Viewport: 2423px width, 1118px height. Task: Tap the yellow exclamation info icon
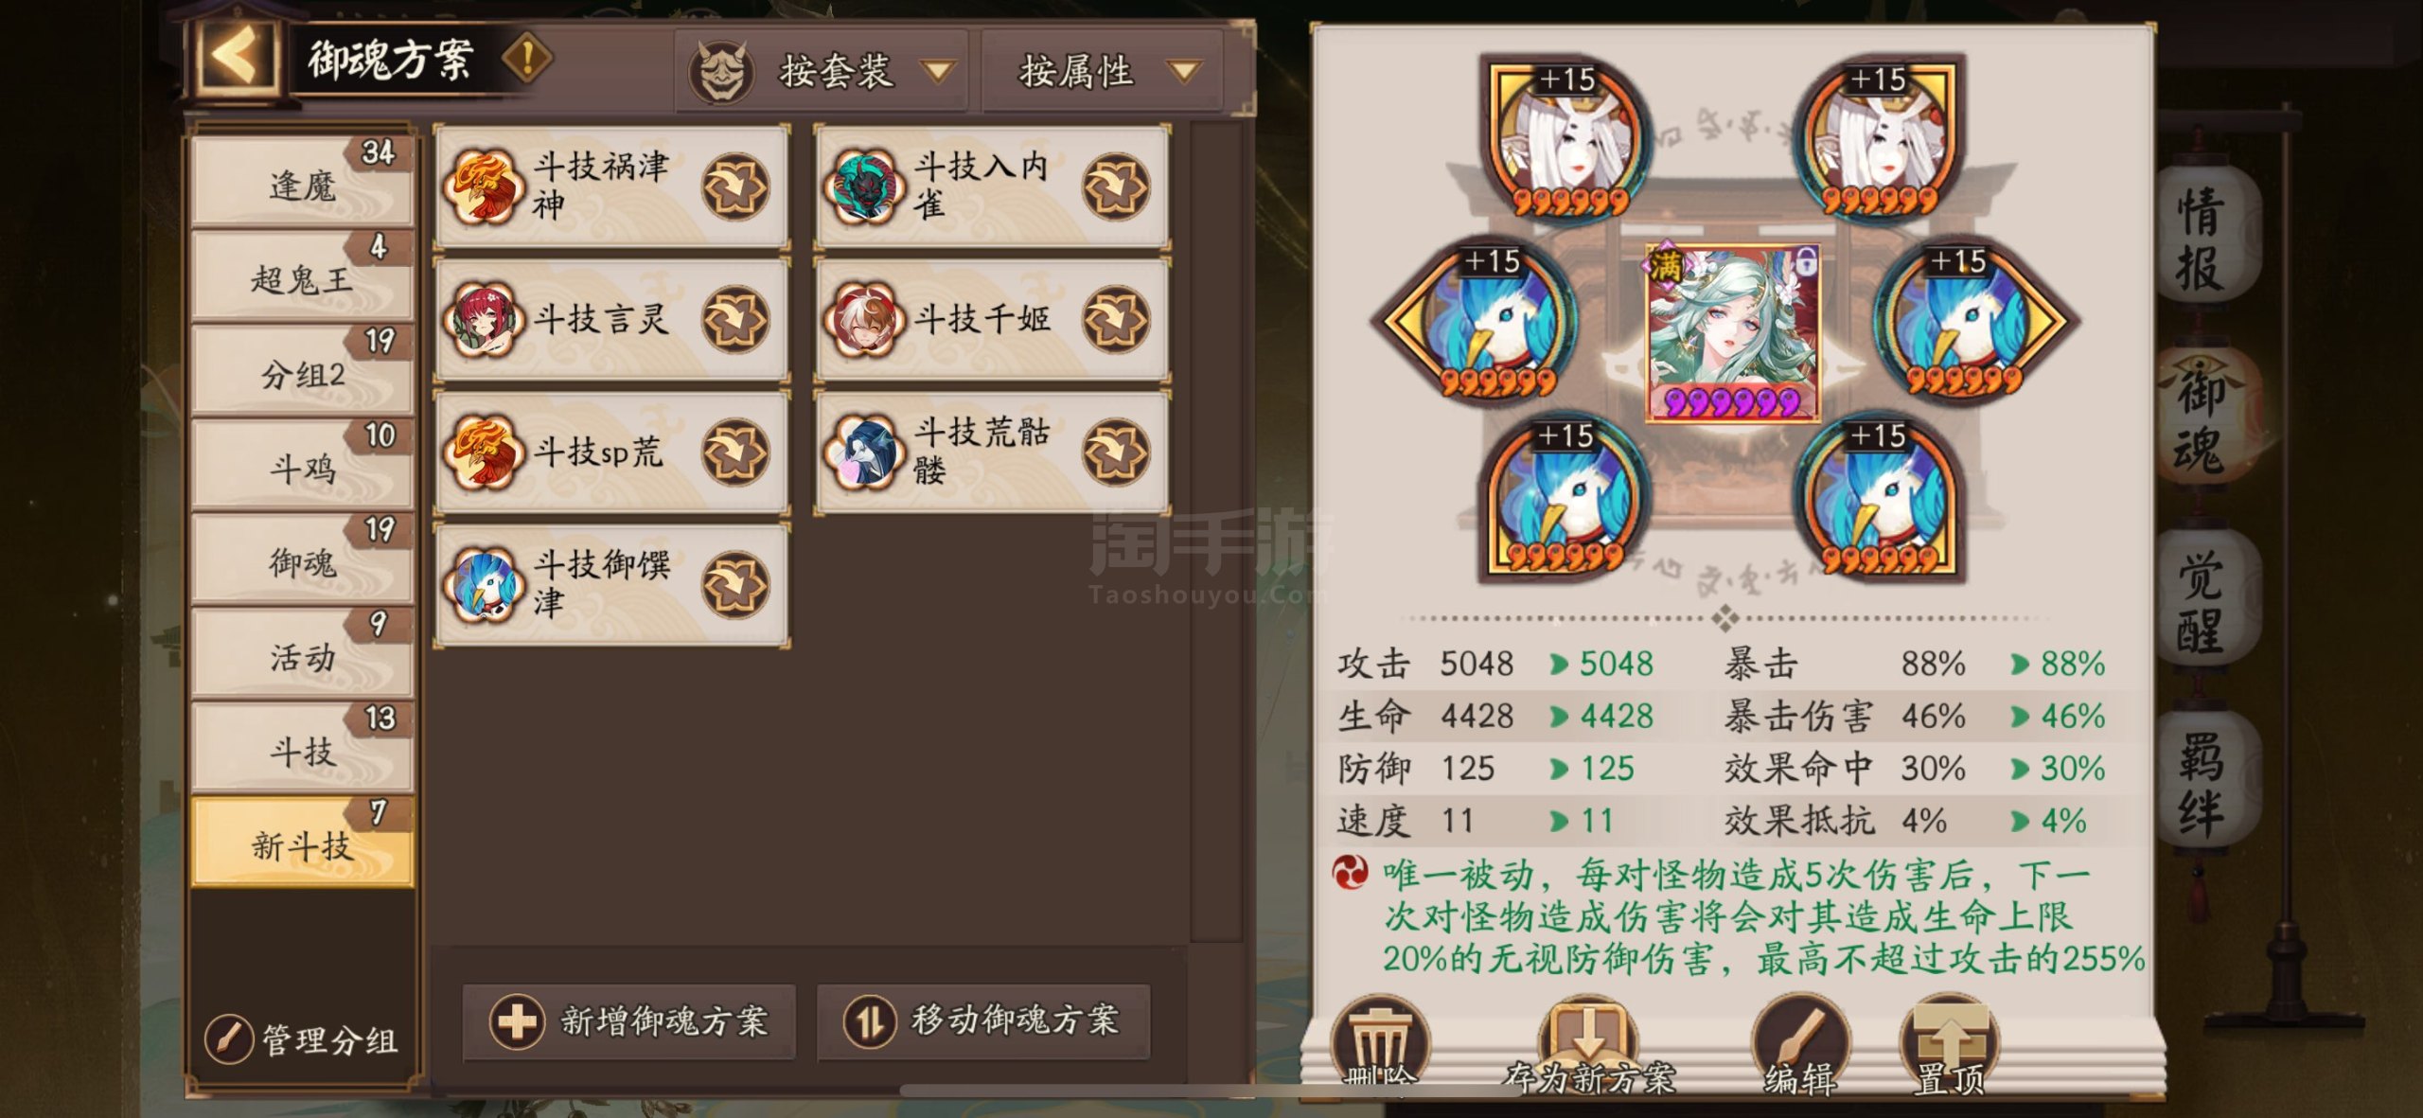pyautogui.click(x=527, y=58)
